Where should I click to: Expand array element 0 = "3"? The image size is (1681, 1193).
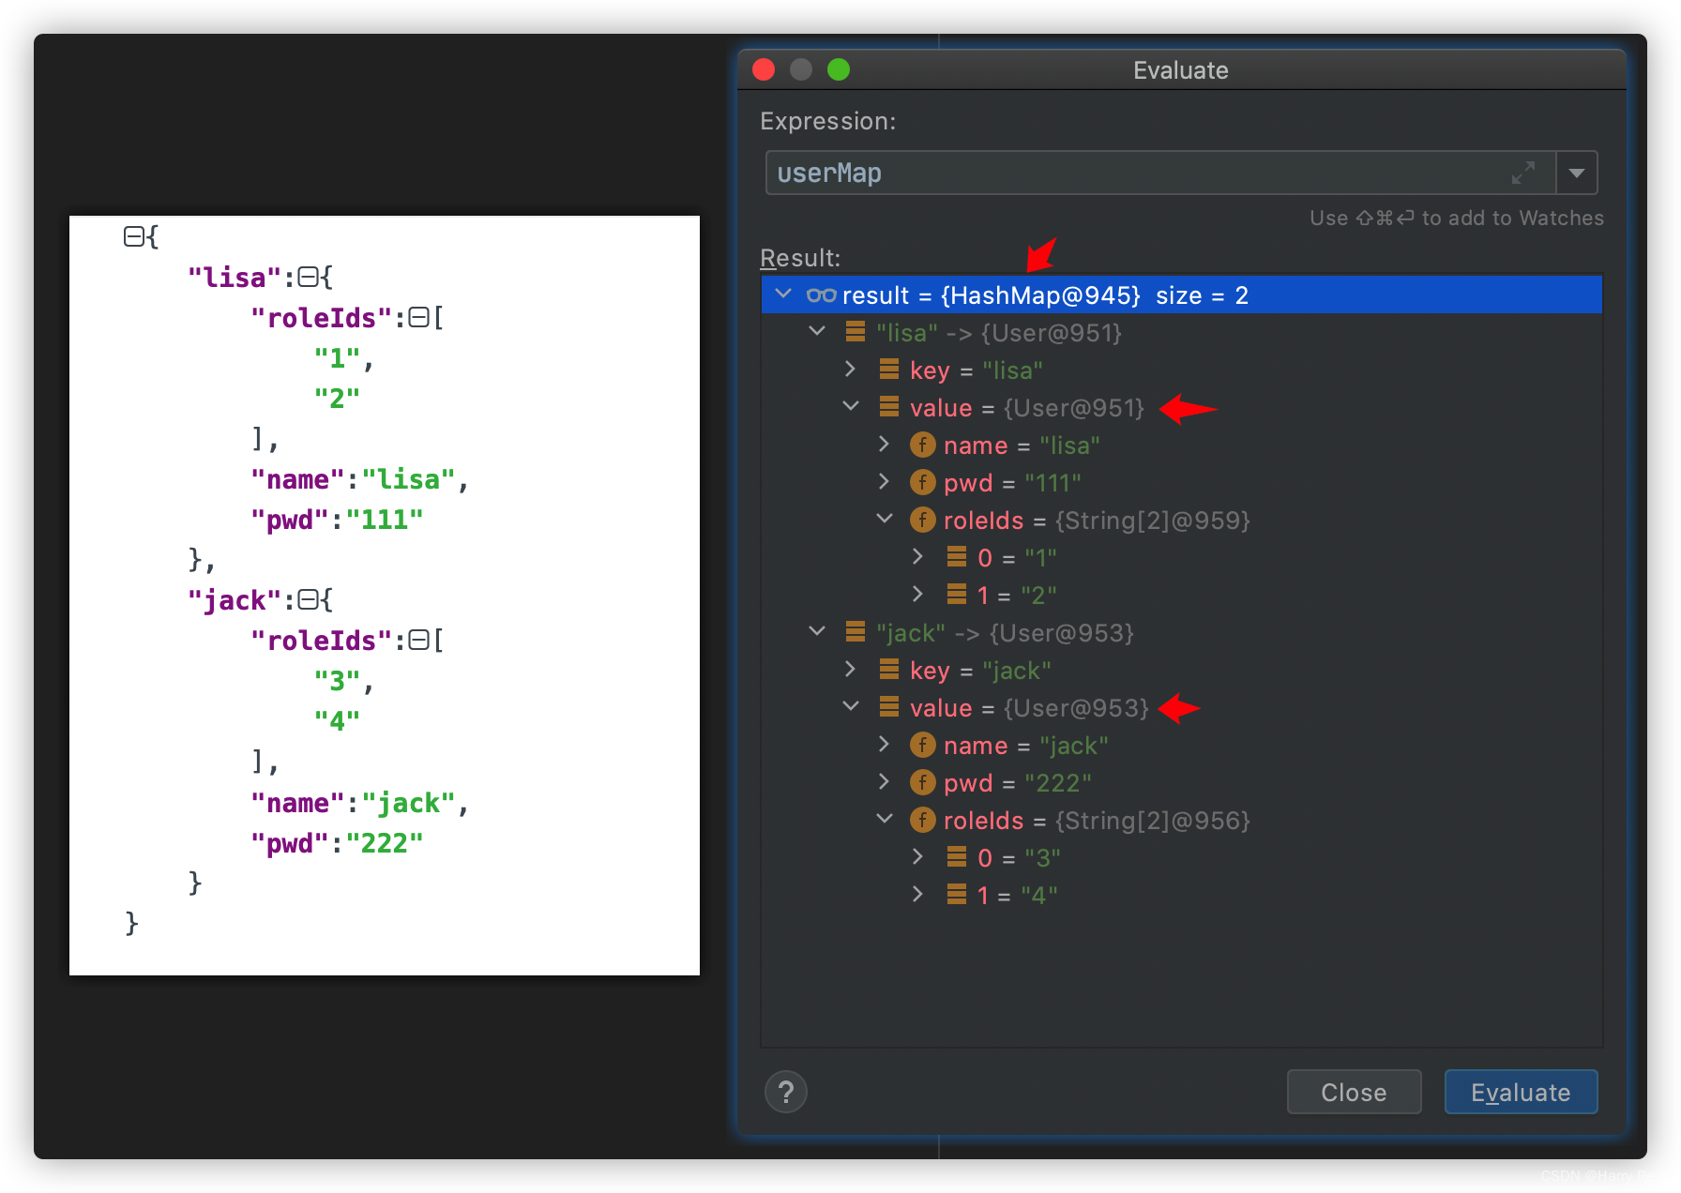[917, 857]
